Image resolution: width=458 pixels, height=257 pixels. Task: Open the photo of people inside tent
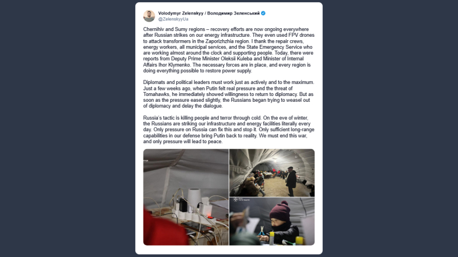272,173
